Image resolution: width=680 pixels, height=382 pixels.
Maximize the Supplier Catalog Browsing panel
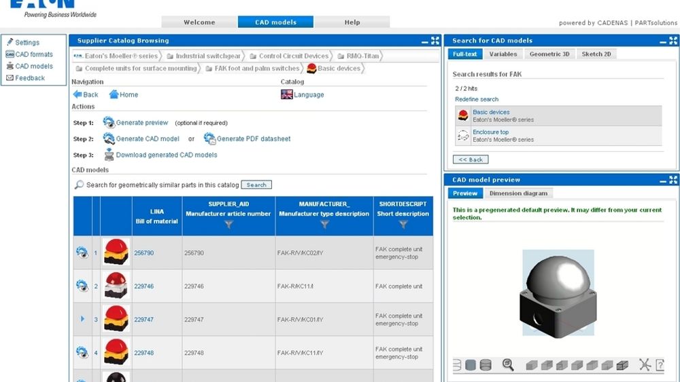pyautogui.click(x=435, y=41)
